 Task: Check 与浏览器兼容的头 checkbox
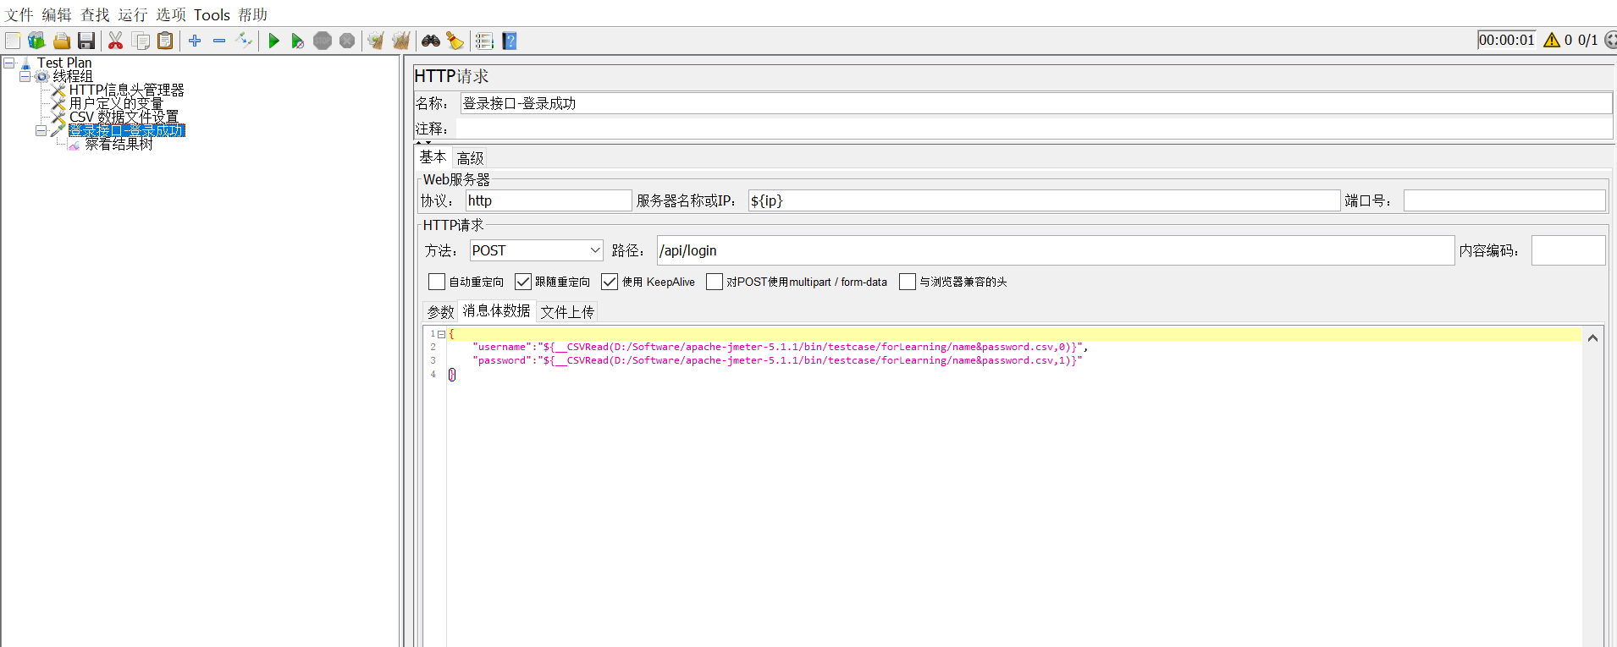pyautogui.click(x=908, y=282)
